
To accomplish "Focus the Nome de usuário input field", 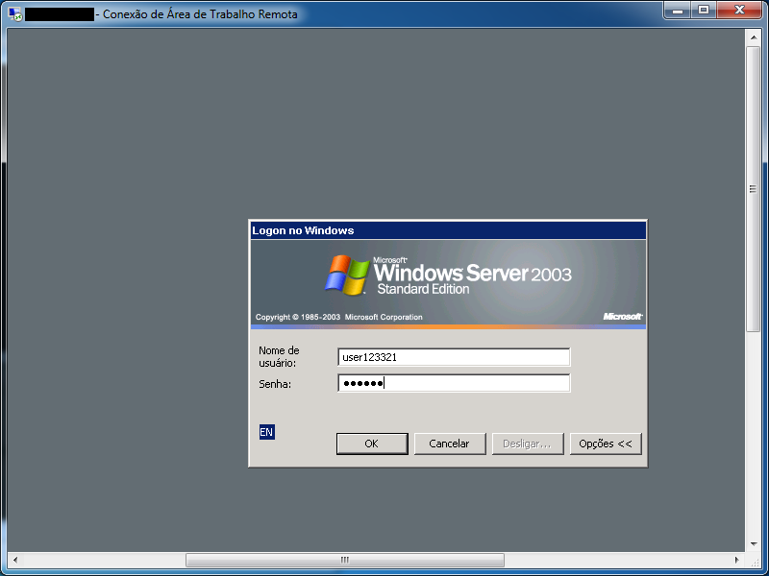I will tap(454, 357).
